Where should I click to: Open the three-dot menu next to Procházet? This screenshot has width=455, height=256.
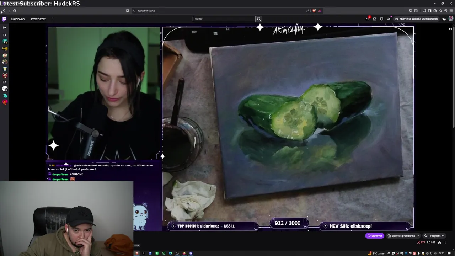pos(53,19)
